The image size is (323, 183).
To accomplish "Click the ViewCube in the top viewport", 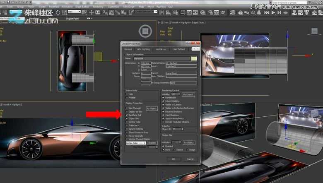I will coord(145,31).
